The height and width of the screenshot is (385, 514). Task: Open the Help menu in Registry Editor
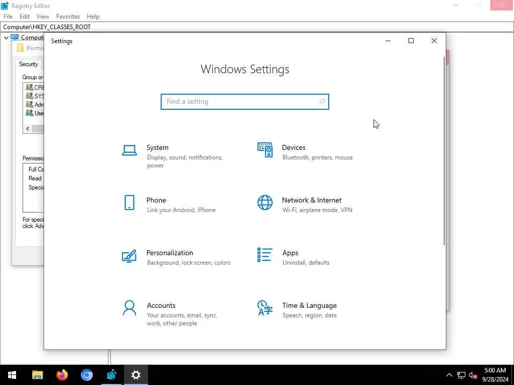pos(93,17)
